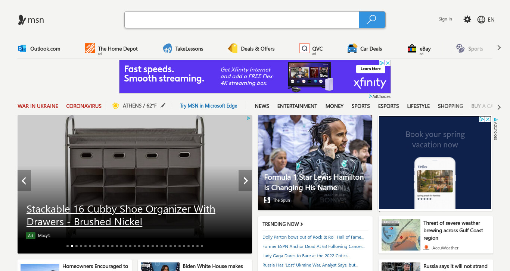This screenshot has height=271, width=510.
Task: Open the SHOPPING tab
Action: pos(450,106)
